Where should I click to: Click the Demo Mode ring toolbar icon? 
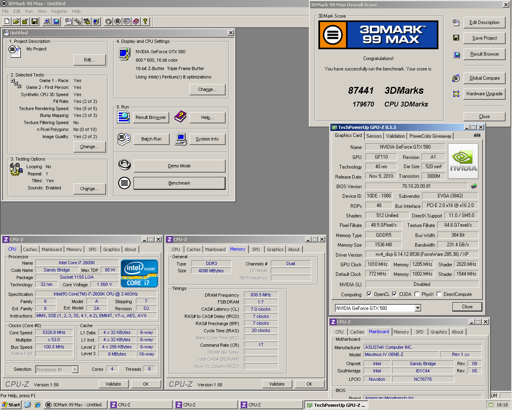(108, 21)
